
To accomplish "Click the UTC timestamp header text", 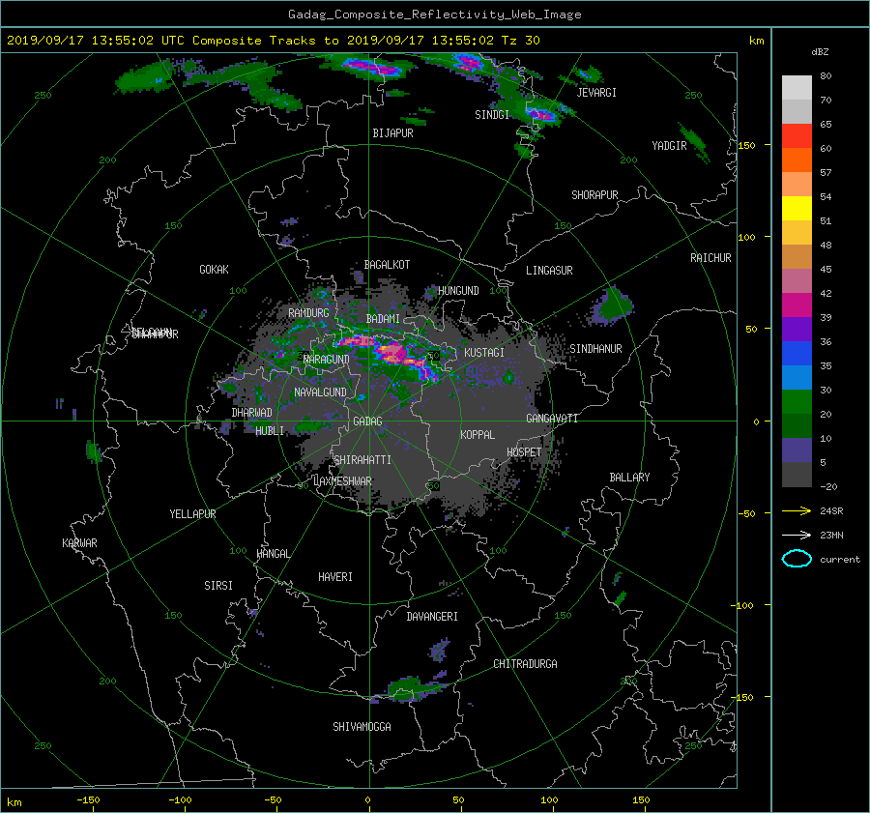I will coord(274,40).
